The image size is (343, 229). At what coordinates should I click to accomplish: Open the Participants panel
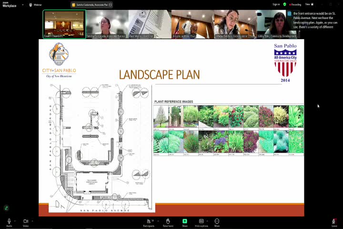tap(149, 223)
